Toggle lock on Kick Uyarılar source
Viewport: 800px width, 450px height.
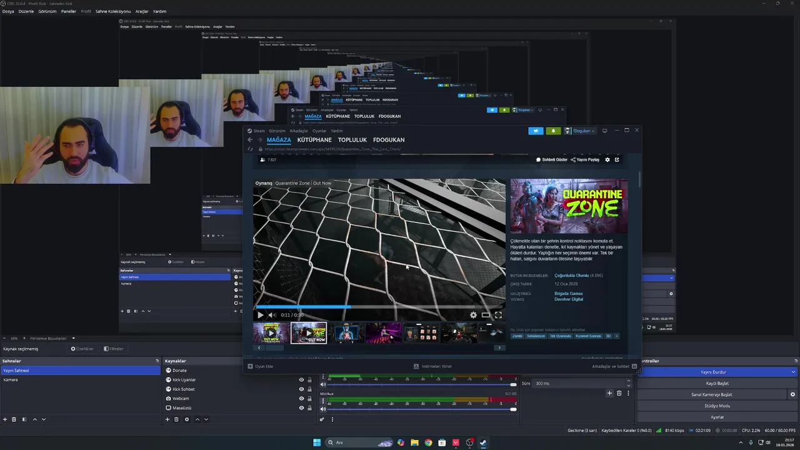click(309, 379)
